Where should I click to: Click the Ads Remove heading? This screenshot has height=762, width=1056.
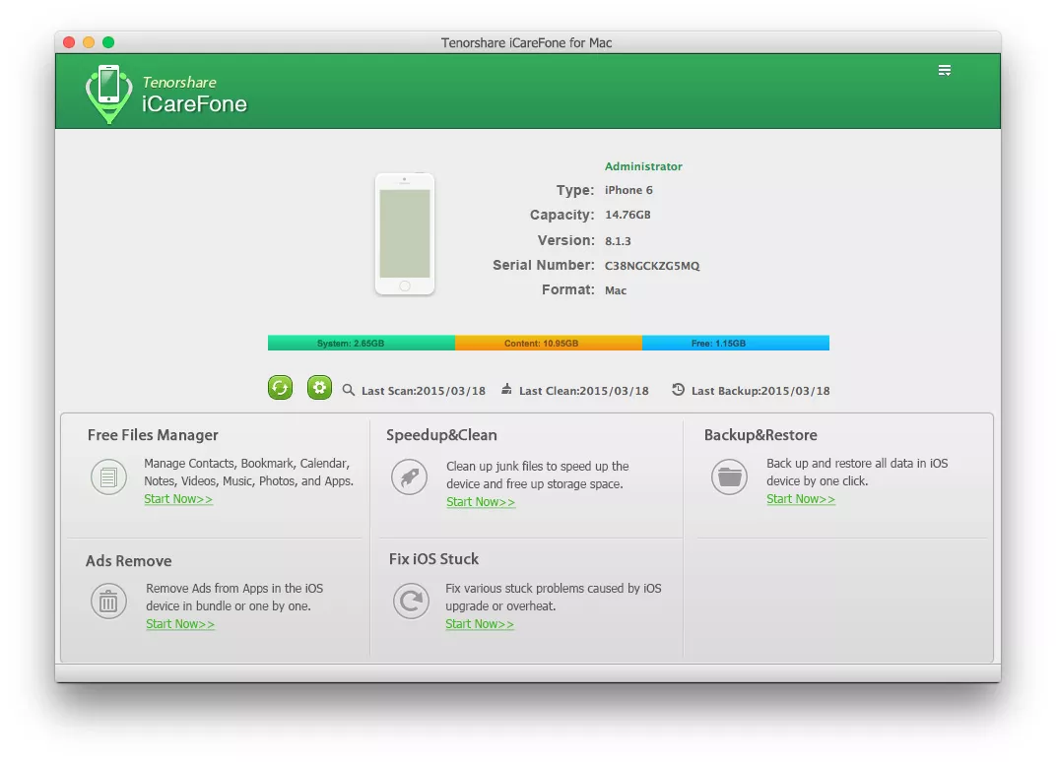(x=129, y=561)
